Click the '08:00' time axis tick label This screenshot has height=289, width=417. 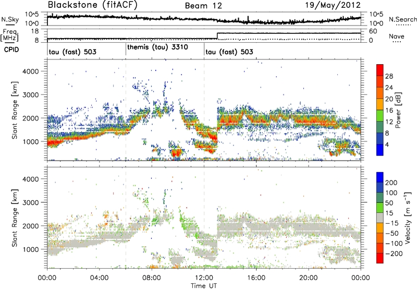click(x=152, y=278)
